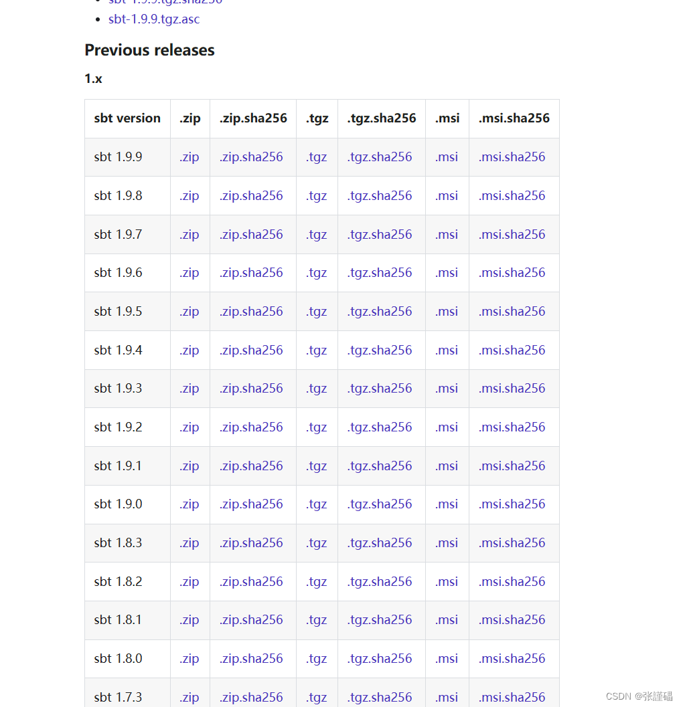Download .tgz for sbt 1.9.6
The height and width of the screenshot is (707, 683).
(317, 273)
